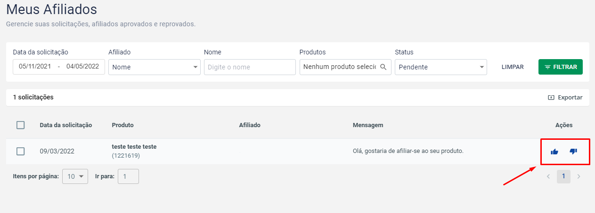Tick the select-all checkbox in table header
Image resolution: width=595 pixels, height=213 pixels.
pyautogui.click(x=21, y=125)
